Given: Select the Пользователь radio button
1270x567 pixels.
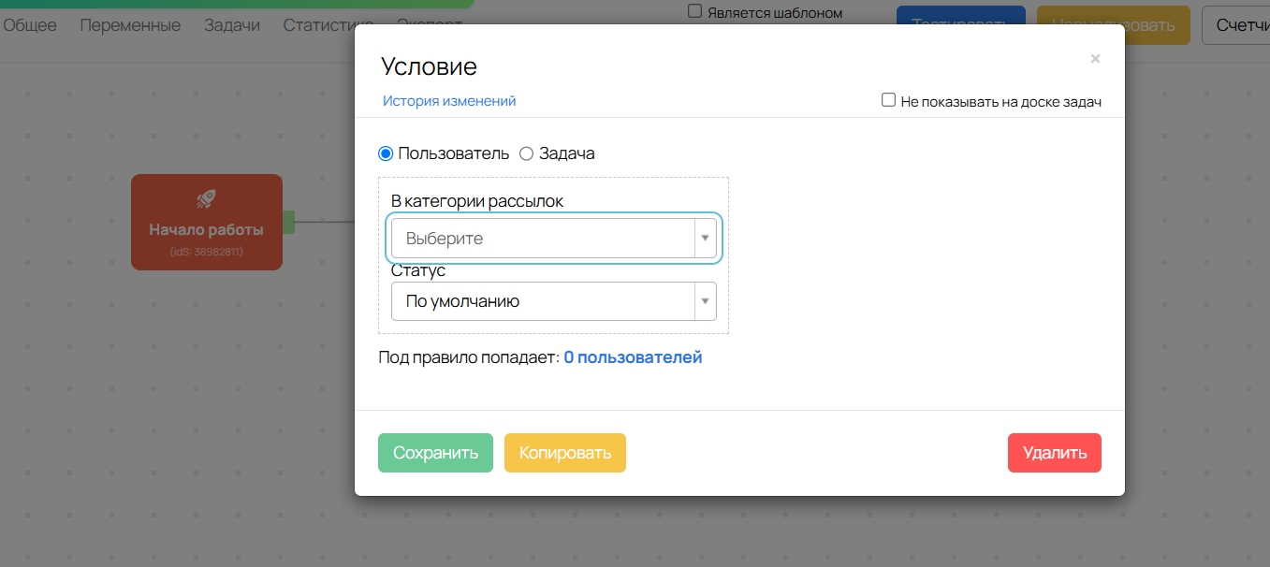Looking at the screenshot, I should (386, 153).
